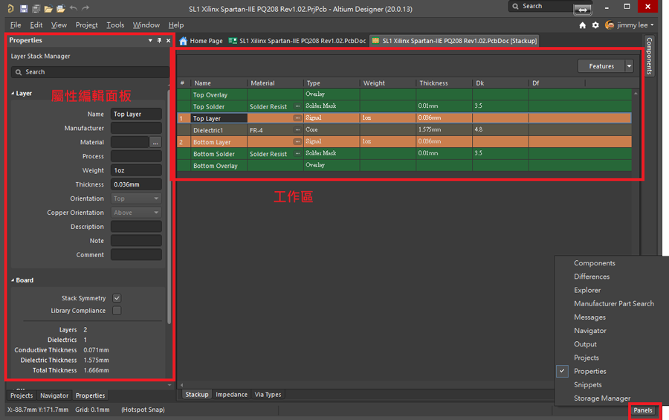Click the Open folder icon
669x420 pixels.
point(48,8)
